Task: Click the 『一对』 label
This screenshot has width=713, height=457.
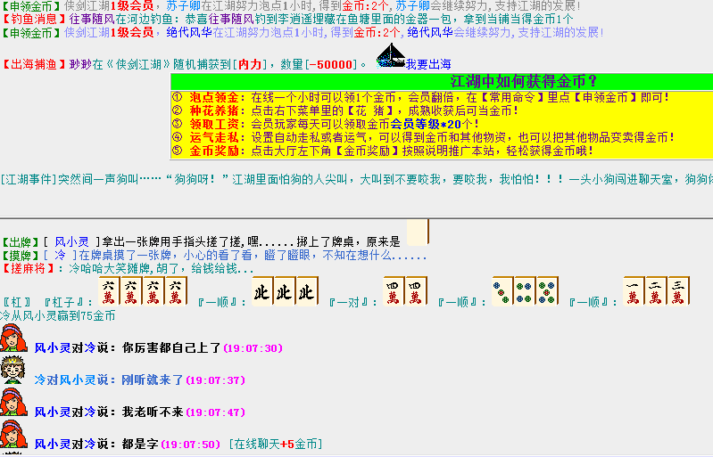Action: click(x=350, y=302)
